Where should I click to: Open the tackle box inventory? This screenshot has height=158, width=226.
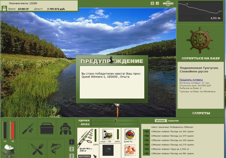pos(47,128)
